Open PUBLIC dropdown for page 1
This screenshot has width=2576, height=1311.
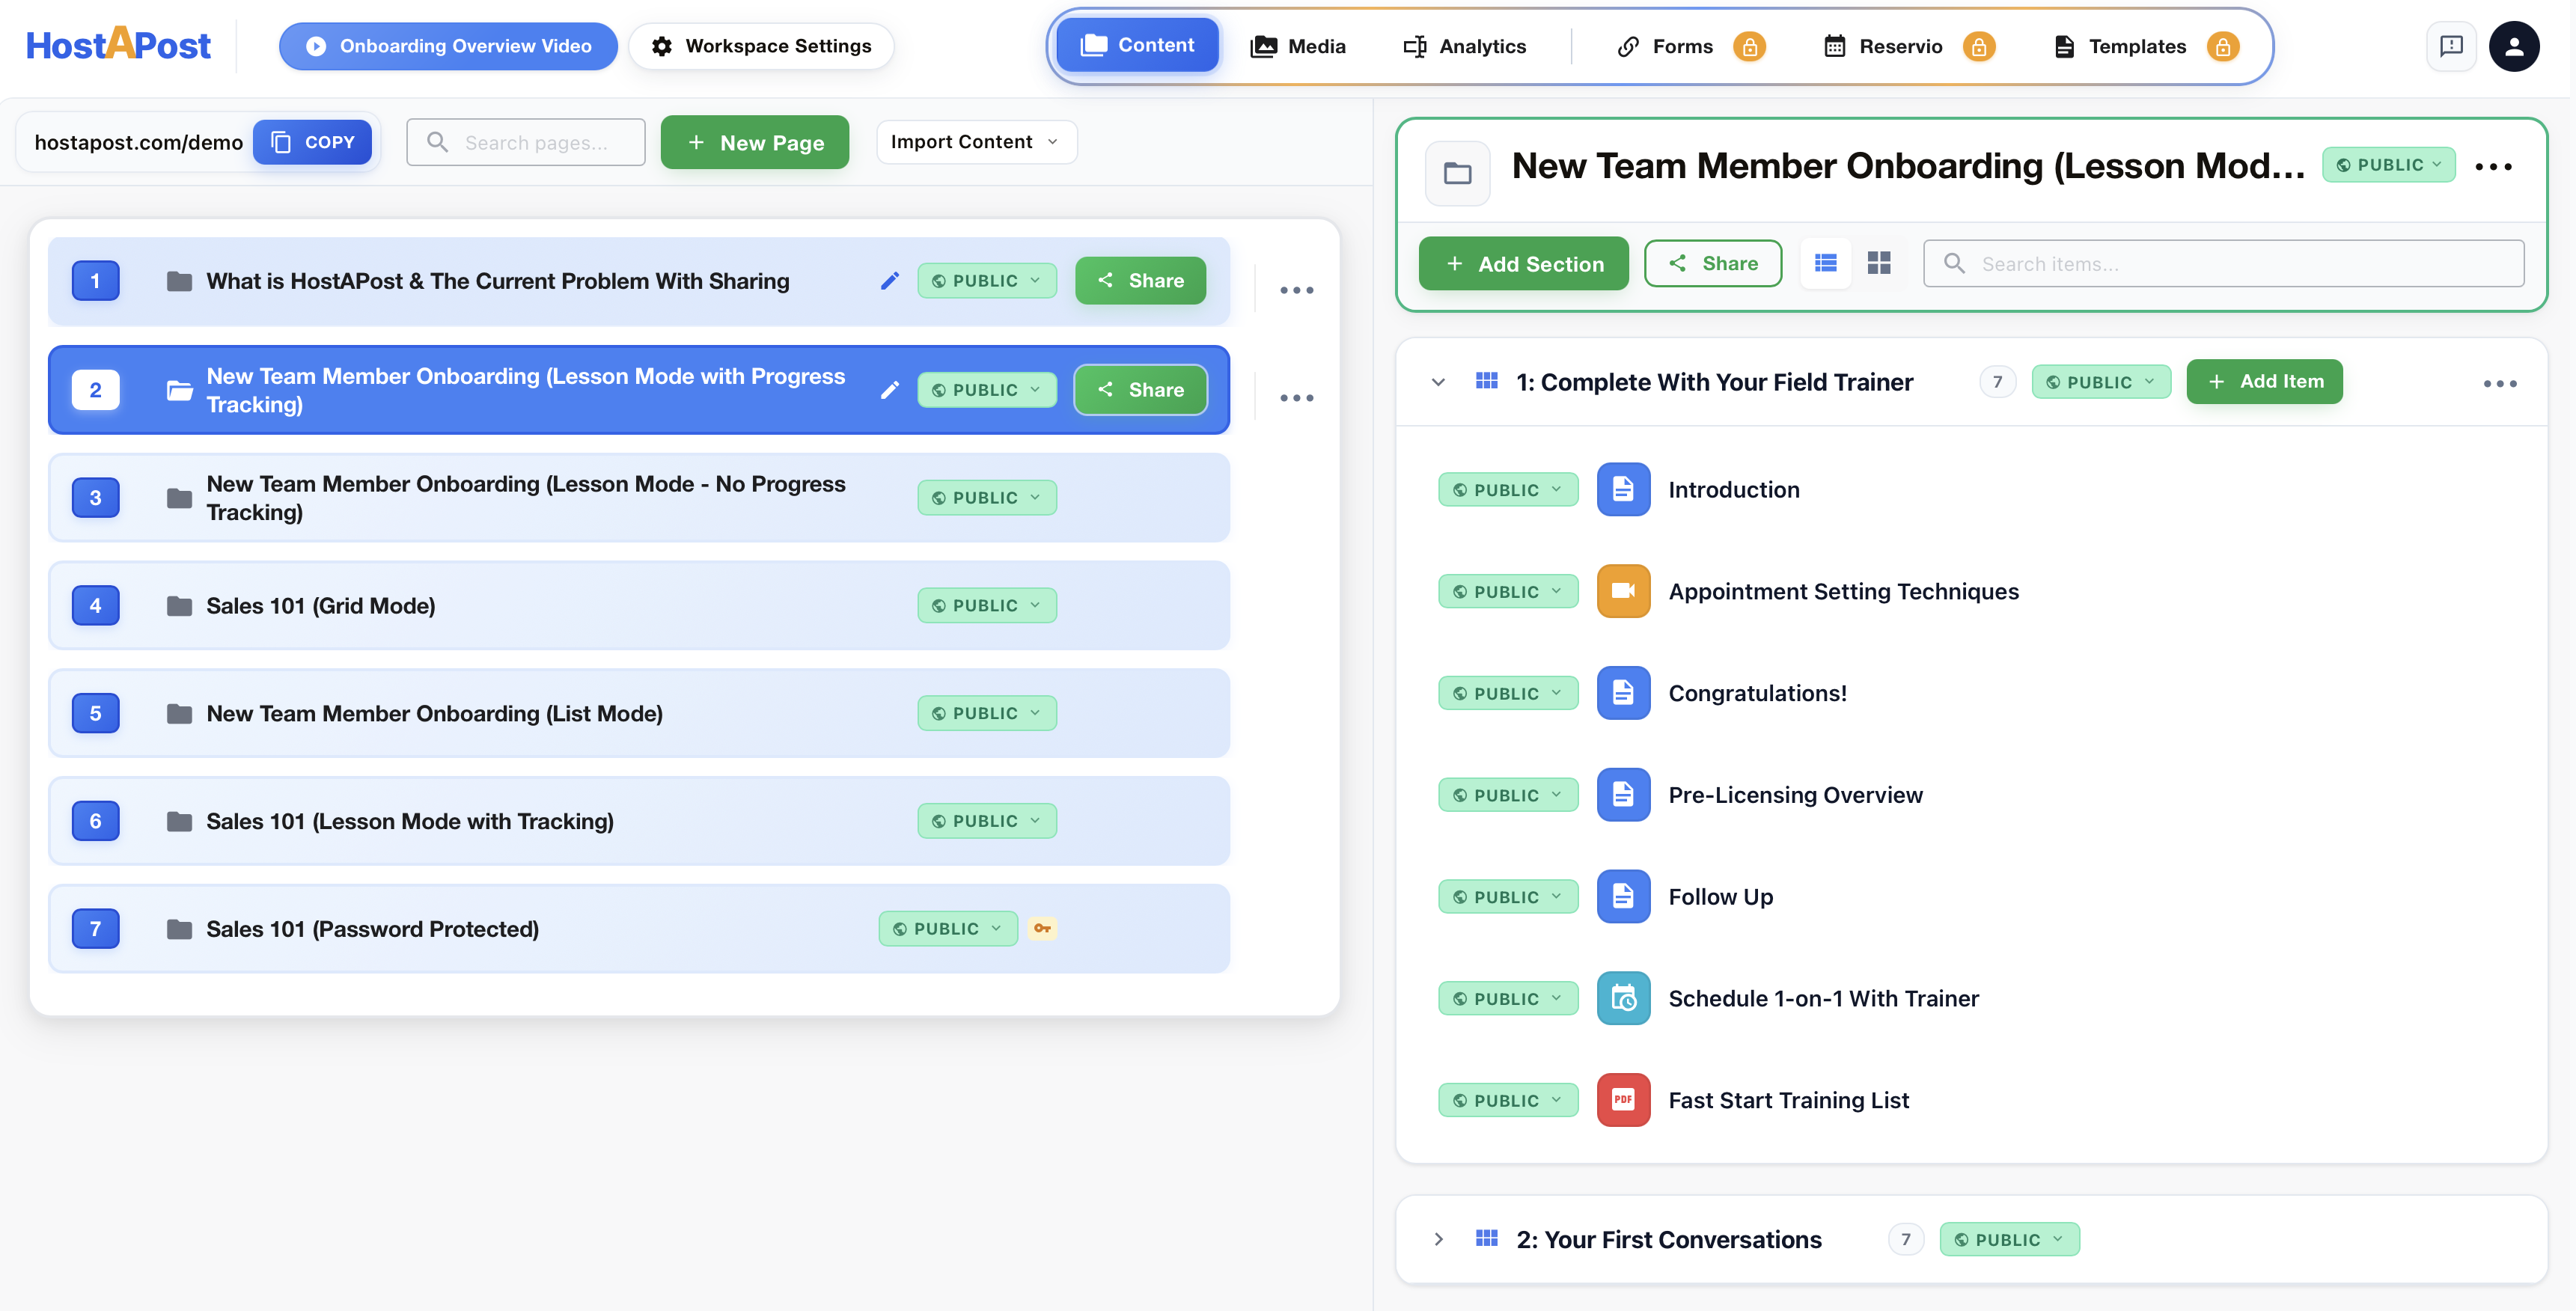click(987, 281)
